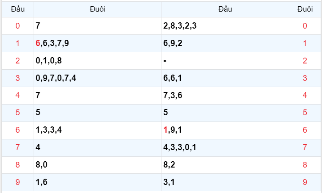
Task: Select the cell showing 1,9,1
Action: coord(173,130)
